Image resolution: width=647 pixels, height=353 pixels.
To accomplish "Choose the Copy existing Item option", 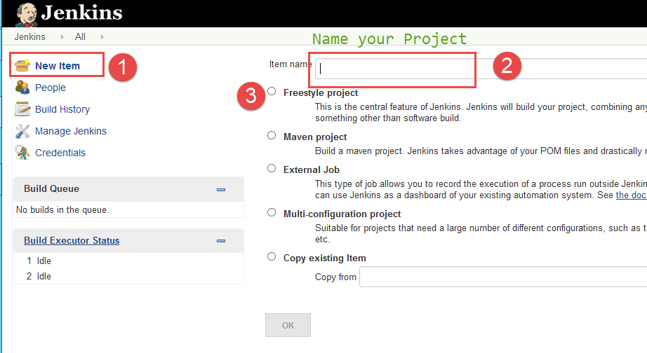I will pyautogui.click(x=272, y=257).
